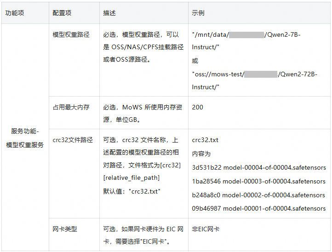The height and width of the screenshot is (252, 332).
Task: Click the /mnt/data Qwen2-7B example path
Action: pyautogui.click(x=246, y=41)
